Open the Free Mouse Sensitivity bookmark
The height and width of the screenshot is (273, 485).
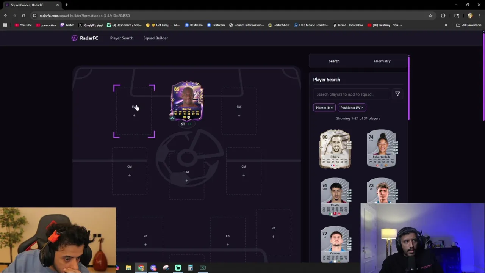pyautogui.click(x=311, y=25)
